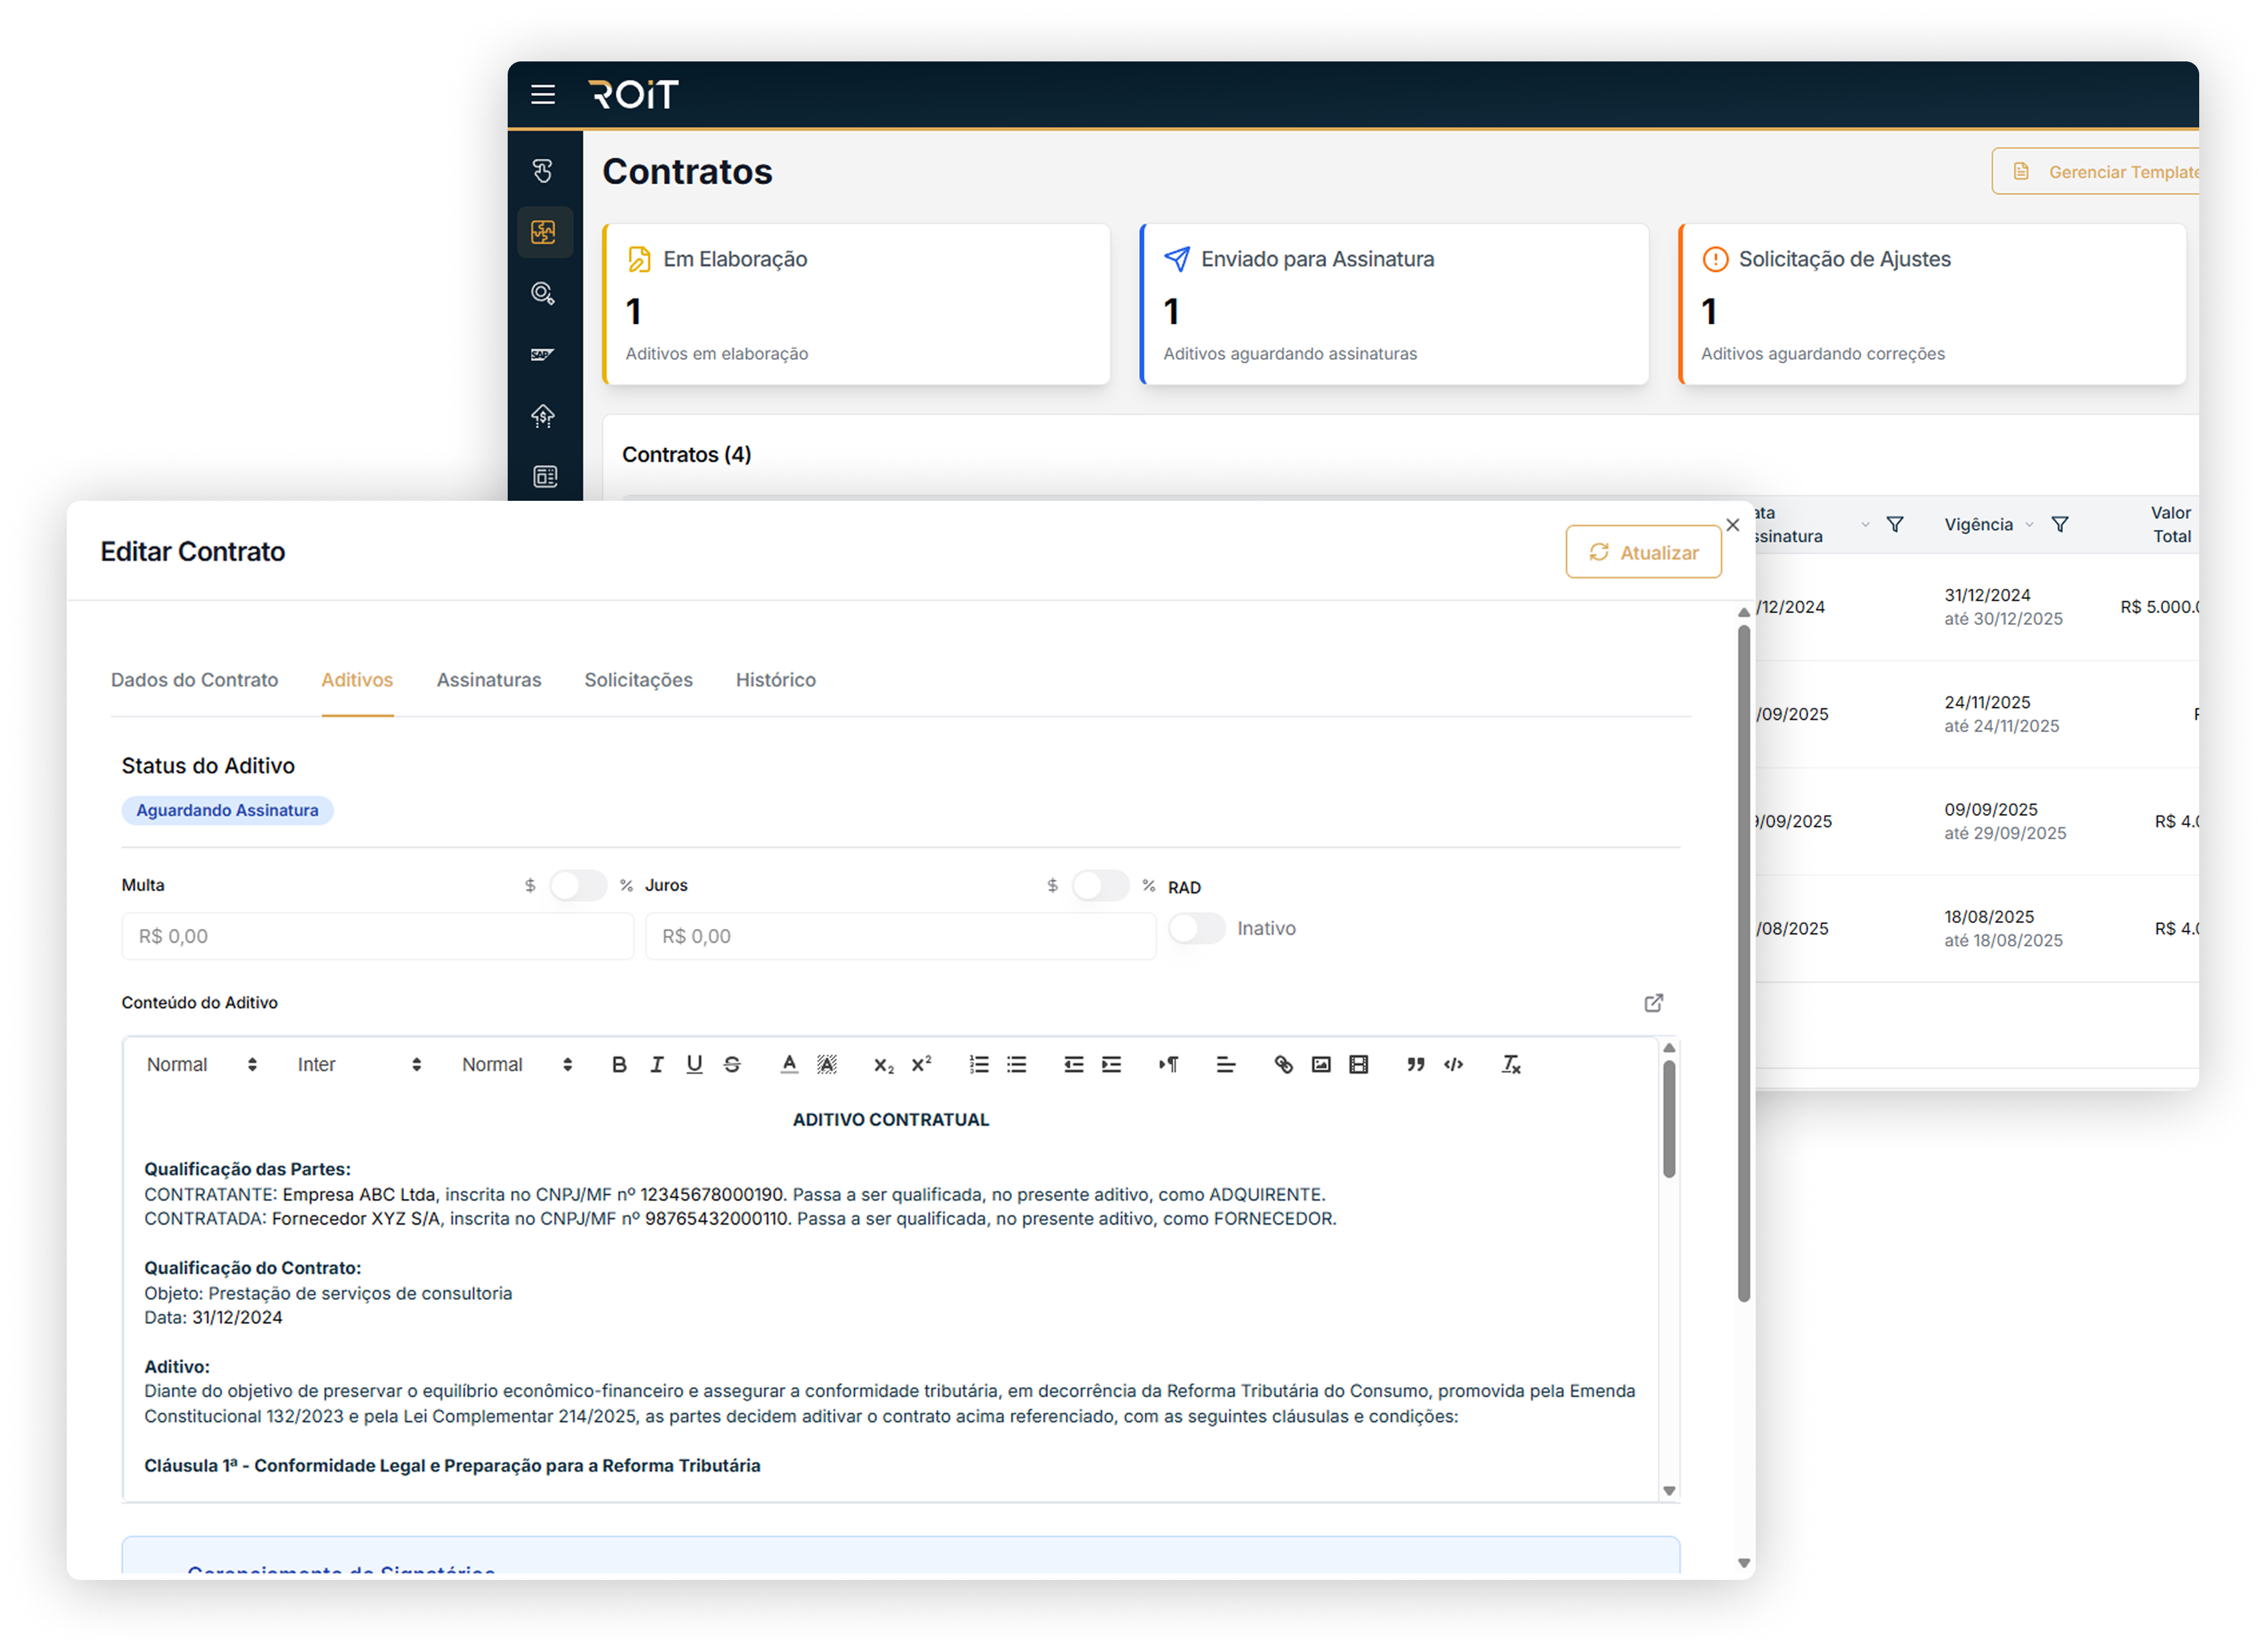Insert a link using the toolbar icon
Screen dimensions: 2266x1652
click(x=1283, y=1065)
